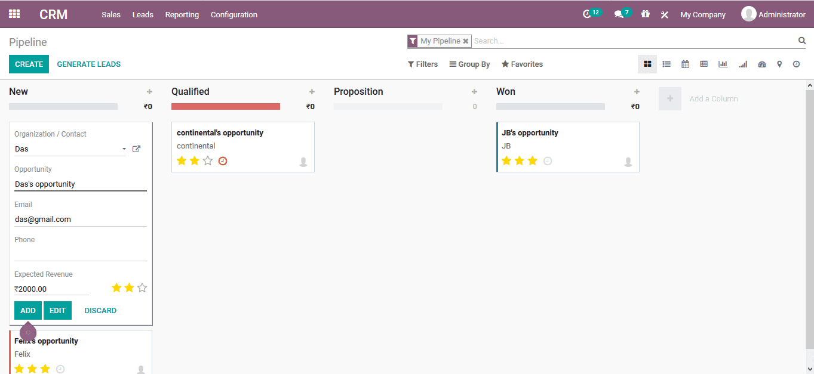The height and width of the screenshot is (374, 814).
Task: Open the Configuration menu
Action: [x=234, y=14]
